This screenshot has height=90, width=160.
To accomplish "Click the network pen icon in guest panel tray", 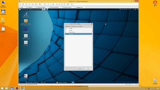I will (135, 9).
